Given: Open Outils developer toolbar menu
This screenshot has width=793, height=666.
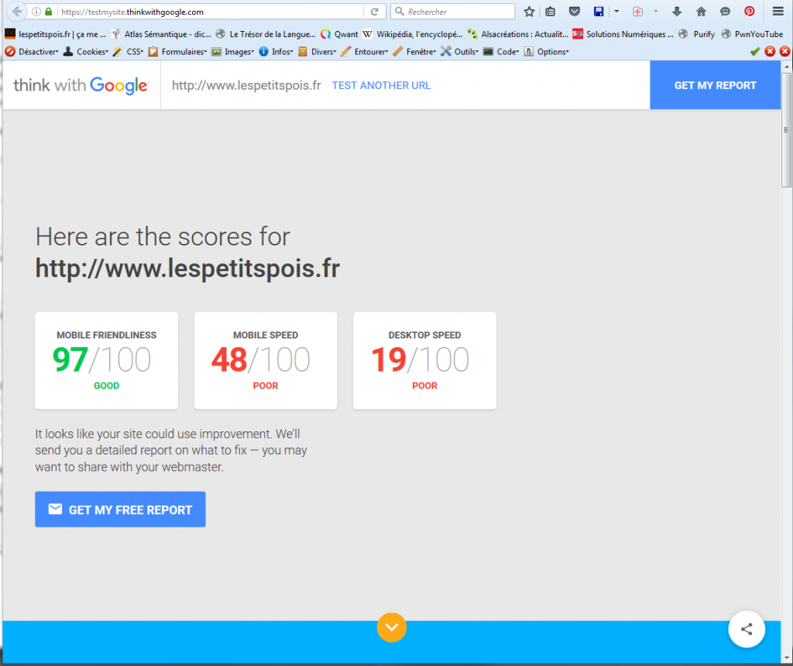Looking at the screenshot, I should coord(460,52).
